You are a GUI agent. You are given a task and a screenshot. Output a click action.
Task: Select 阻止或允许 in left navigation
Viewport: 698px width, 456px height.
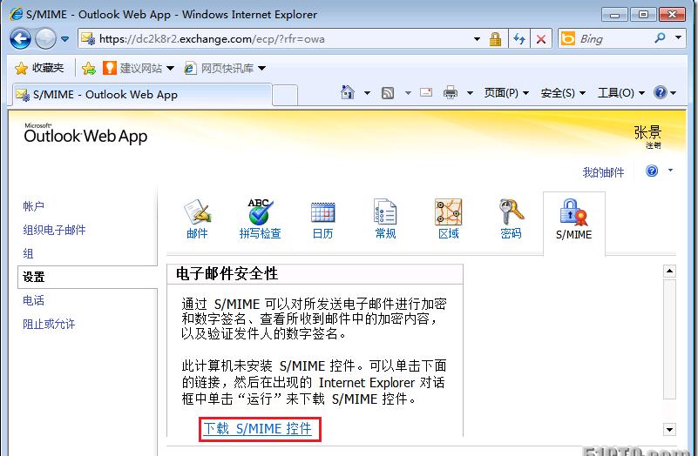pyautogui.click(x=49, y=324)
